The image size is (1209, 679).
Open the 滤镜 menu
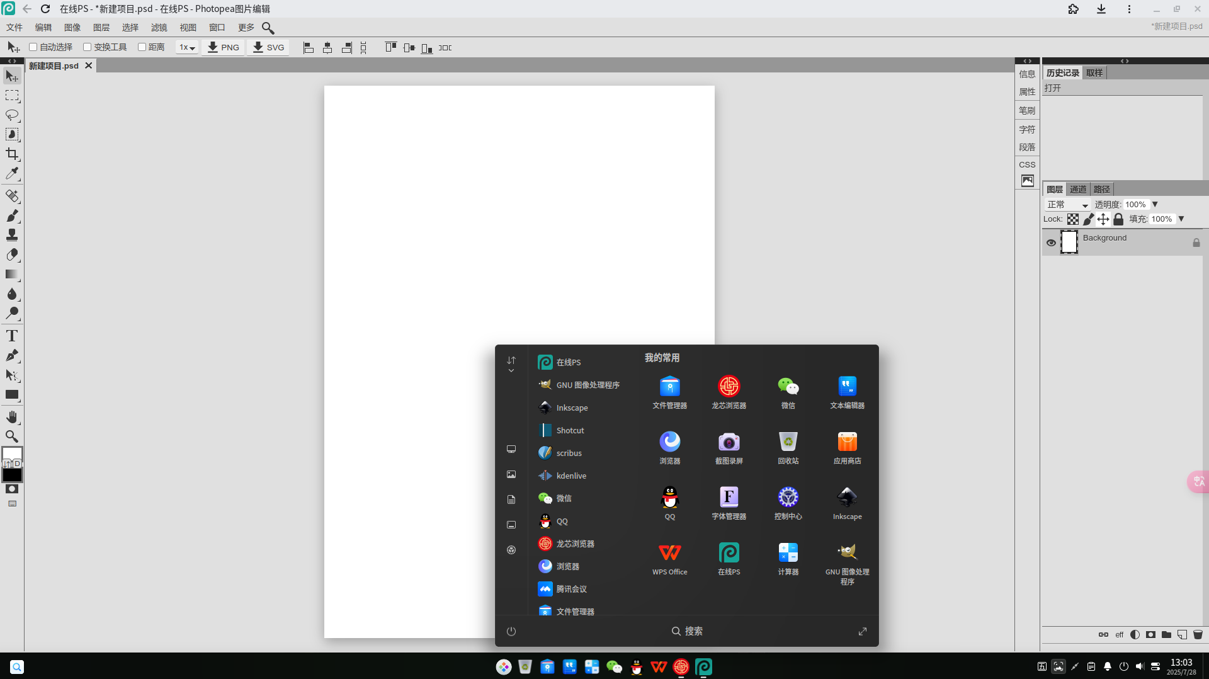(x=159, y=28)
